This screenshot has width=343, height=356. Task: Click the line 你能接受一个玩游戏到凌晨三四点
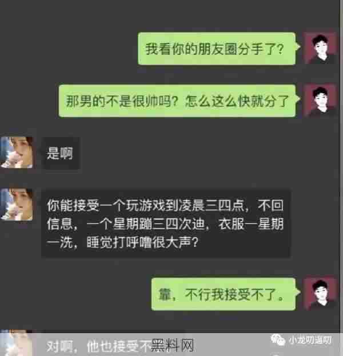point(145,206)
